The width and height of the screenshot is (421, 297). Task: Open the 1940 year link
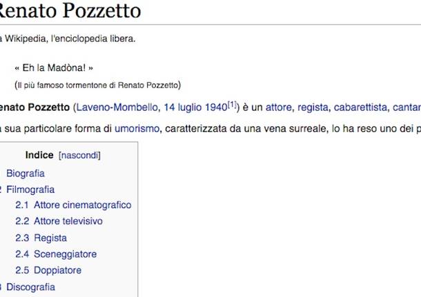[217, 107]
